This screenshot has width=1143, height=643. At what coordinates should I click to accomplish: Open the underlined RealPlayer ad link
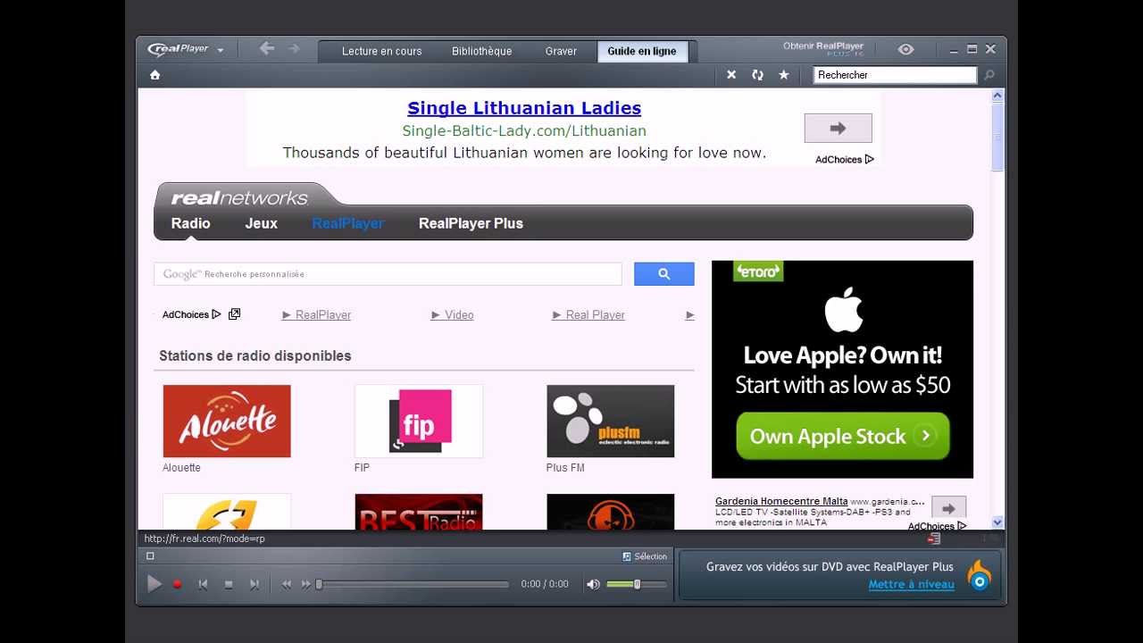(316, 315)
